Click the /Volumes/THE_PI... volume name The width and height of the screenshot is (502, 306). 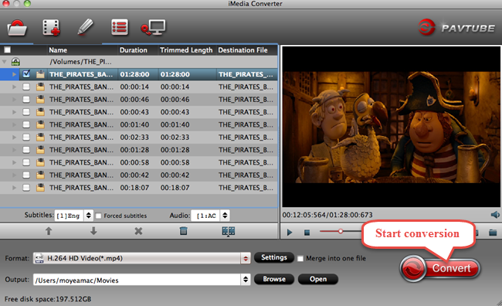[x=80, y=62]
